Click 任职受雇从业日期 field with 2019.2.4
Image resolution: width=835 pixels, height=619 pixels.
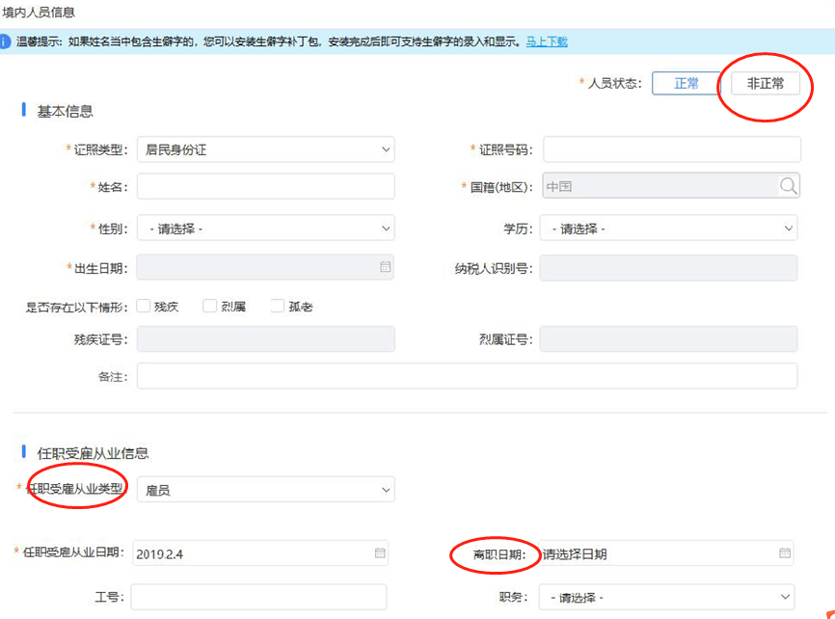pos(260,553)
